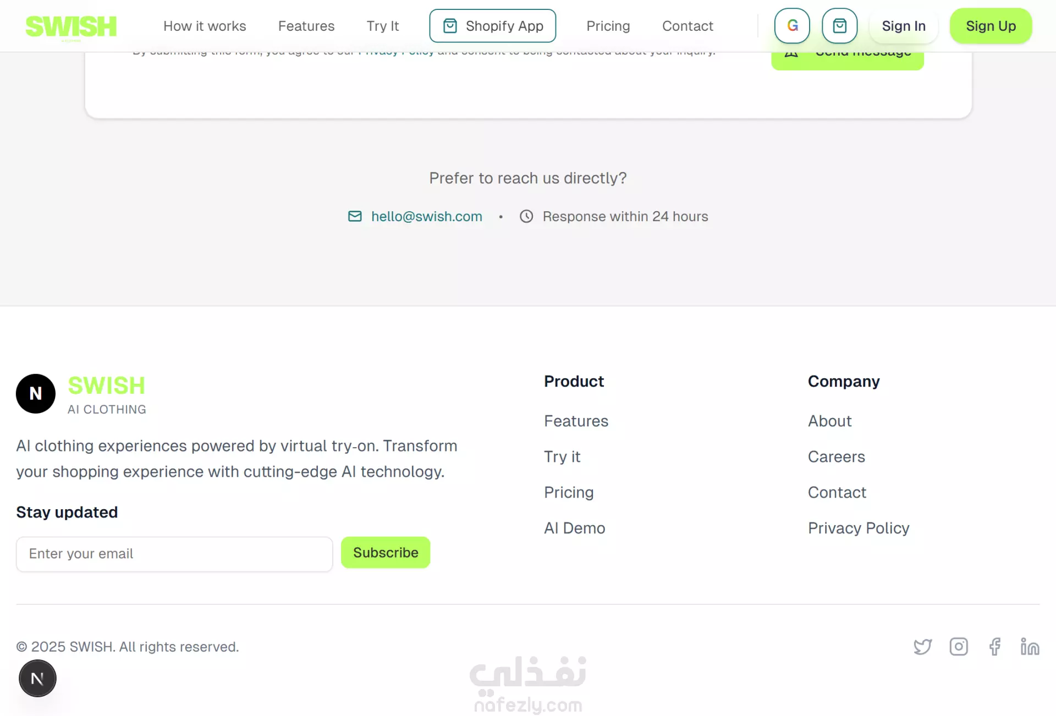
Task: Focus the Enter your email field
Action: [174, 554]
